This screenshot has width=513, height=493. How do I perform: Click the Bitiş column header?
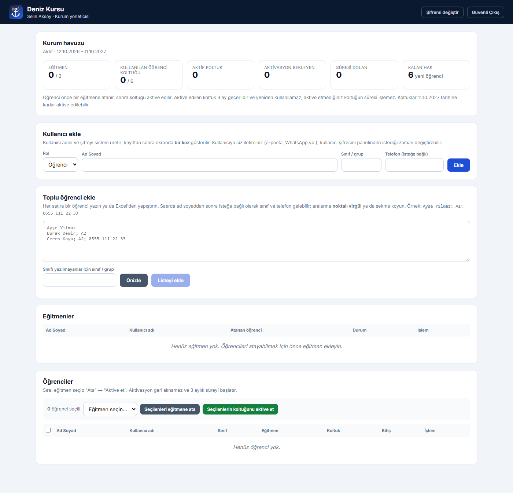(x=386, y=431)
